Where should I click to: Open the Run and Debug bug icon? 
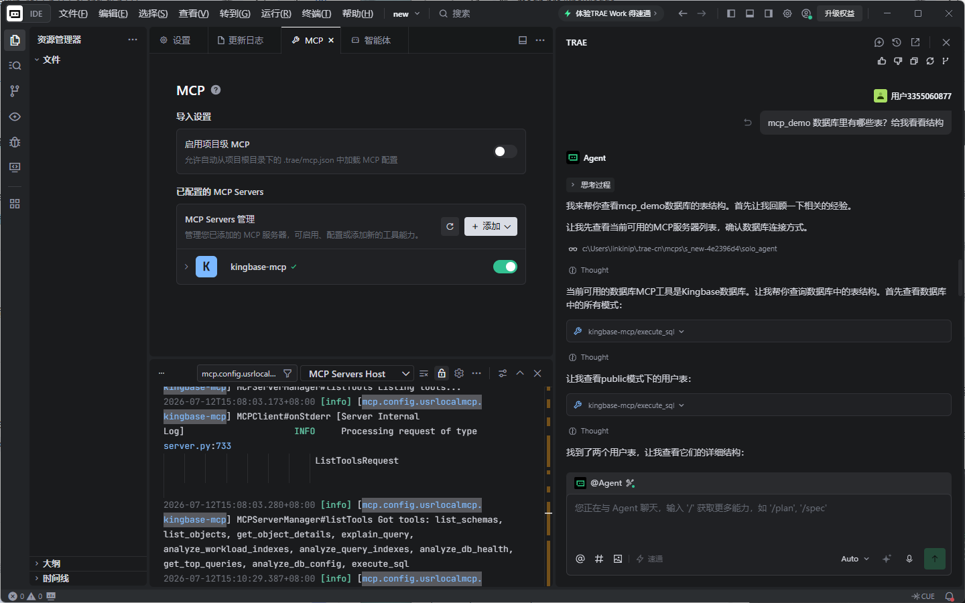coord(15,142)
